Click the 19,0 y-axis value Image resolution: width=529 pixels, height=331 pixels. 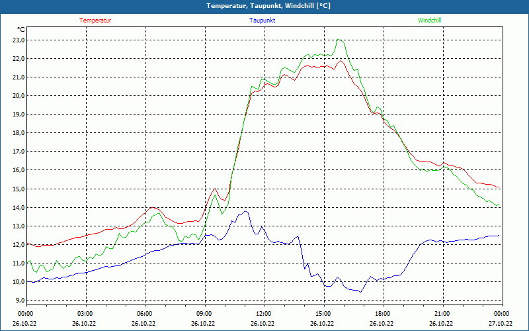[x=19, y=115]
